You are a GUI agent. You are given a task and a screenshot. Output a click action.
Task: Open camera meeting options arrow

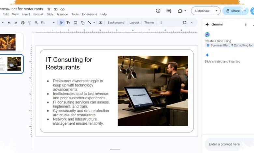pyautogui.click(x=185, y=11)
